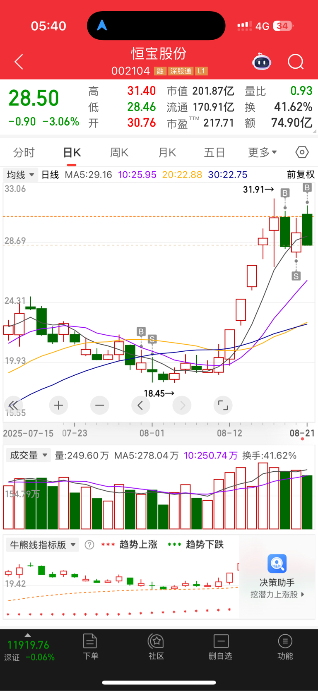The height and width of the screenshot is (691, 318).
Task: Open stock search magnifier icon
Action: tap(296, 62)
